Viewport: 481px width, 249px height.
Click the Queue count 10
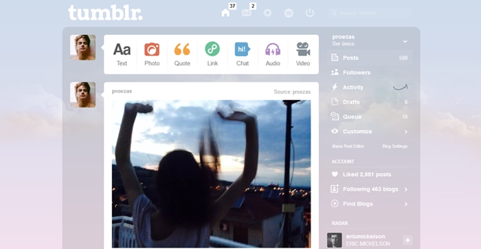pyautogui.click(x=405, y=117)
